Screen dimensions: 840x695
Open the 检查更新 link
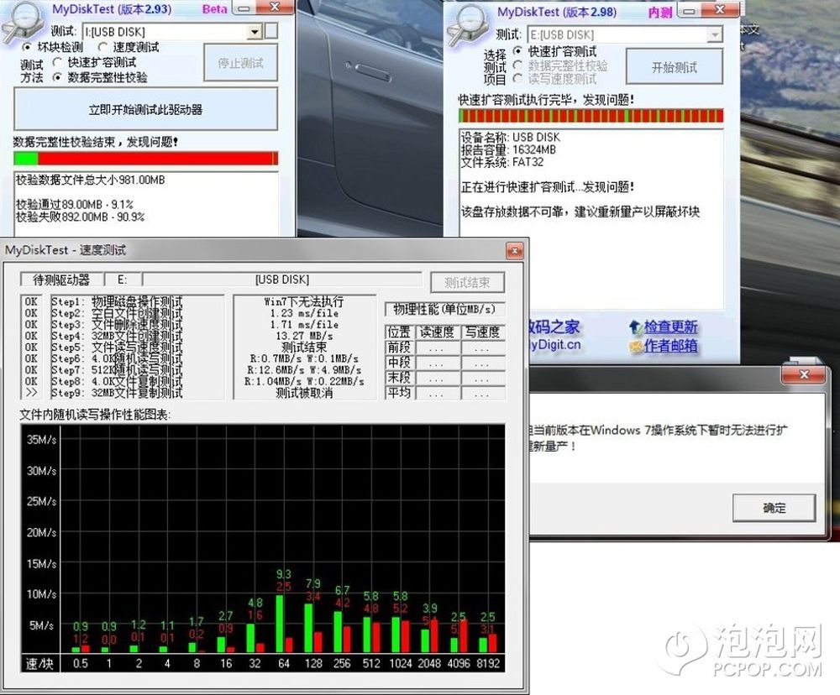point(670,327)
